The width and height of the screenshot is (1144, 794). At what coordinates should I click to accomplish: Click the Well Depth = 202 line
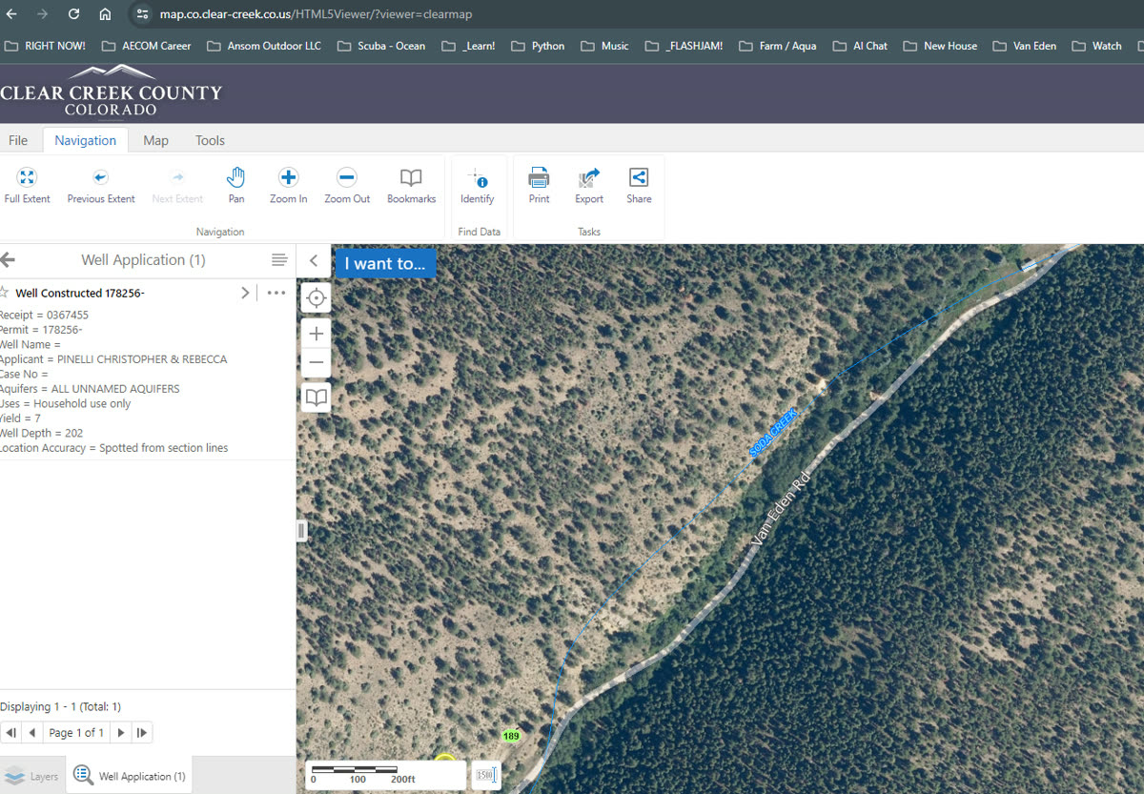42,433
